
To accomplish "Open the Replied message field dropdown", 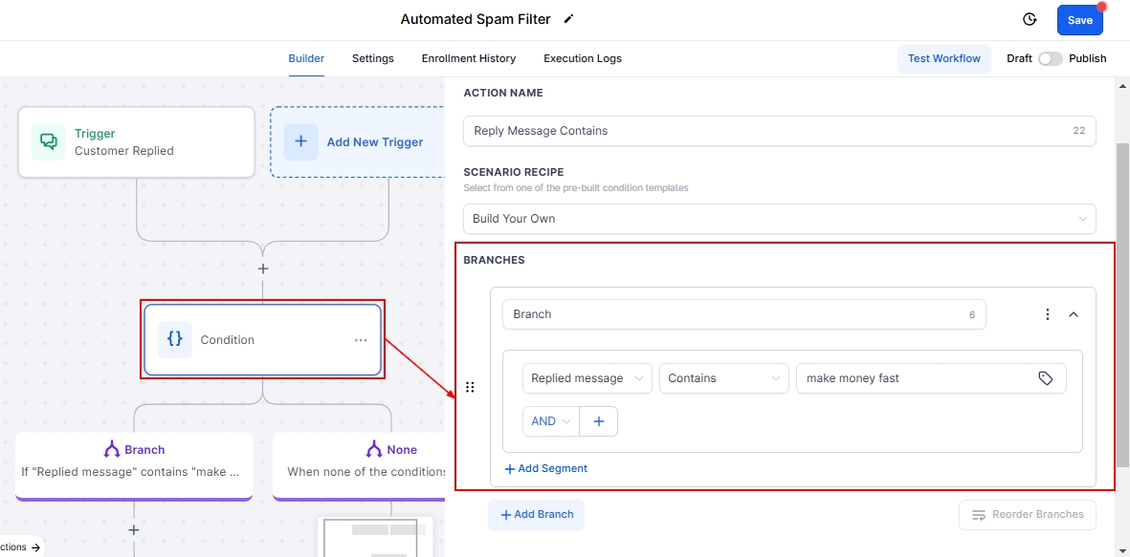I will pos(587,378).
